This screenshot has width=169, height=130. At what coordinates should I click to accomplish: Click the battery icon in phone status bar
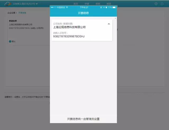(x=114, y=7)
